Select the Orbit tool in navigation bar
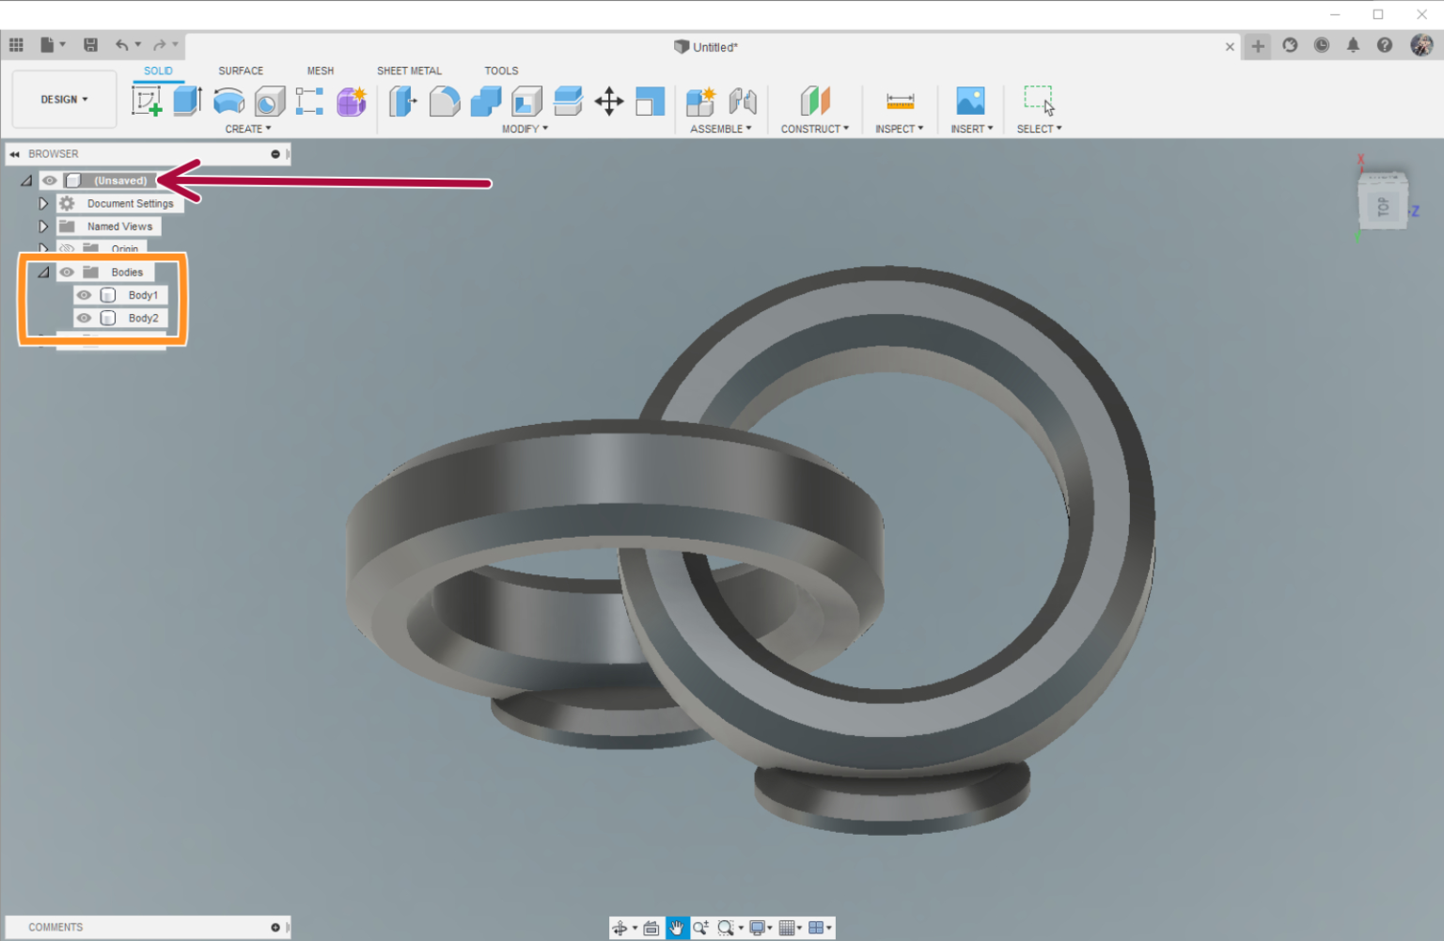This screenshot has width=1444, height=941. 620,928
